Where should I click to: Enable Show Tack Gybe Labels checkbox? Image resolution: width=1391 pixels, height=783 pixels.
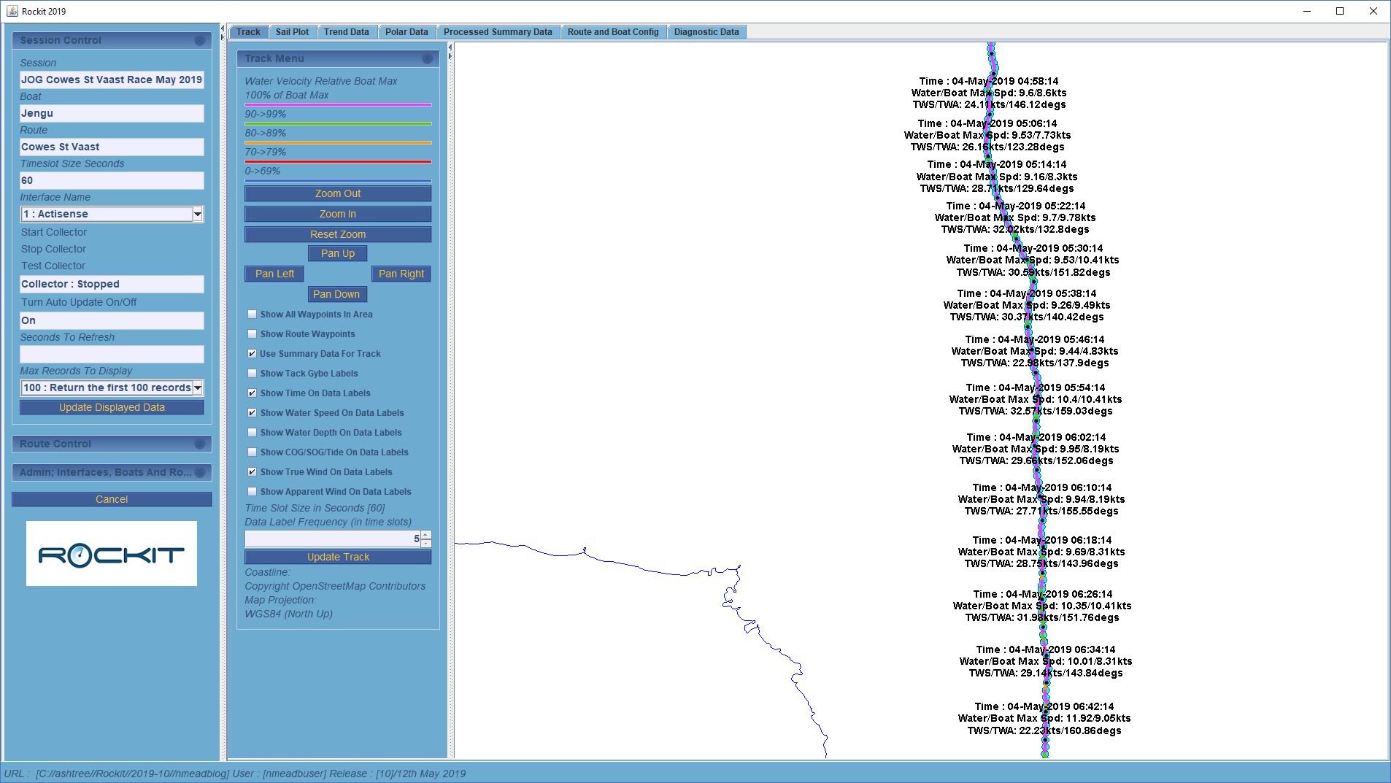pyautogui.click(x=253, y=374)
